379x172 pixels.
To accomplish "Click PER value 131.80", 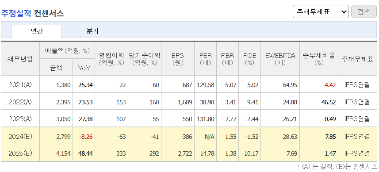I will click(x=206, y=119).
